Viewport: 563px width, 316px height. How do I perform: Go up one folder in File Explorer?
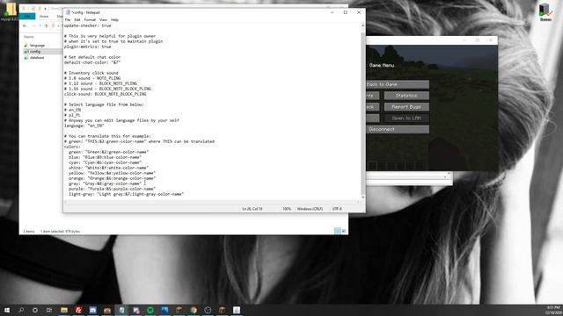46,25
